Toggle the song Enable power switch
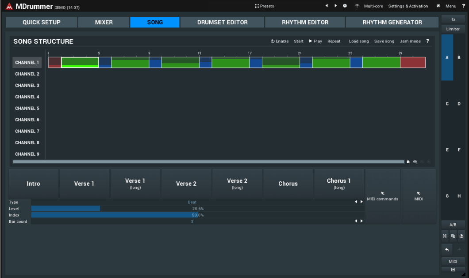This screenshot has width=469, height=278. (x=279, y=41)
